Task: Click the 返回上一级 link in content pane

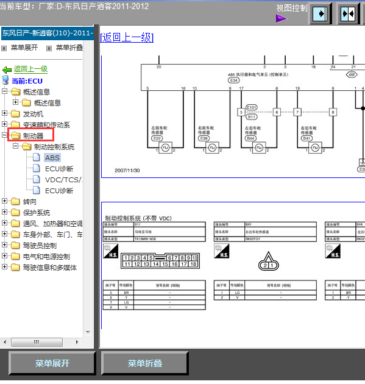Action: pyautogui.click(x=127, y=37)
